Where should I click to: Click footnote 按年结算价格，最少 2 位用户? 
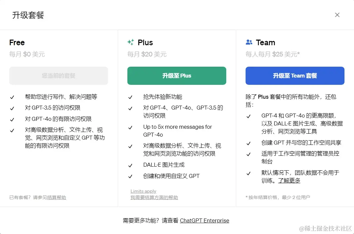point(278,197)
